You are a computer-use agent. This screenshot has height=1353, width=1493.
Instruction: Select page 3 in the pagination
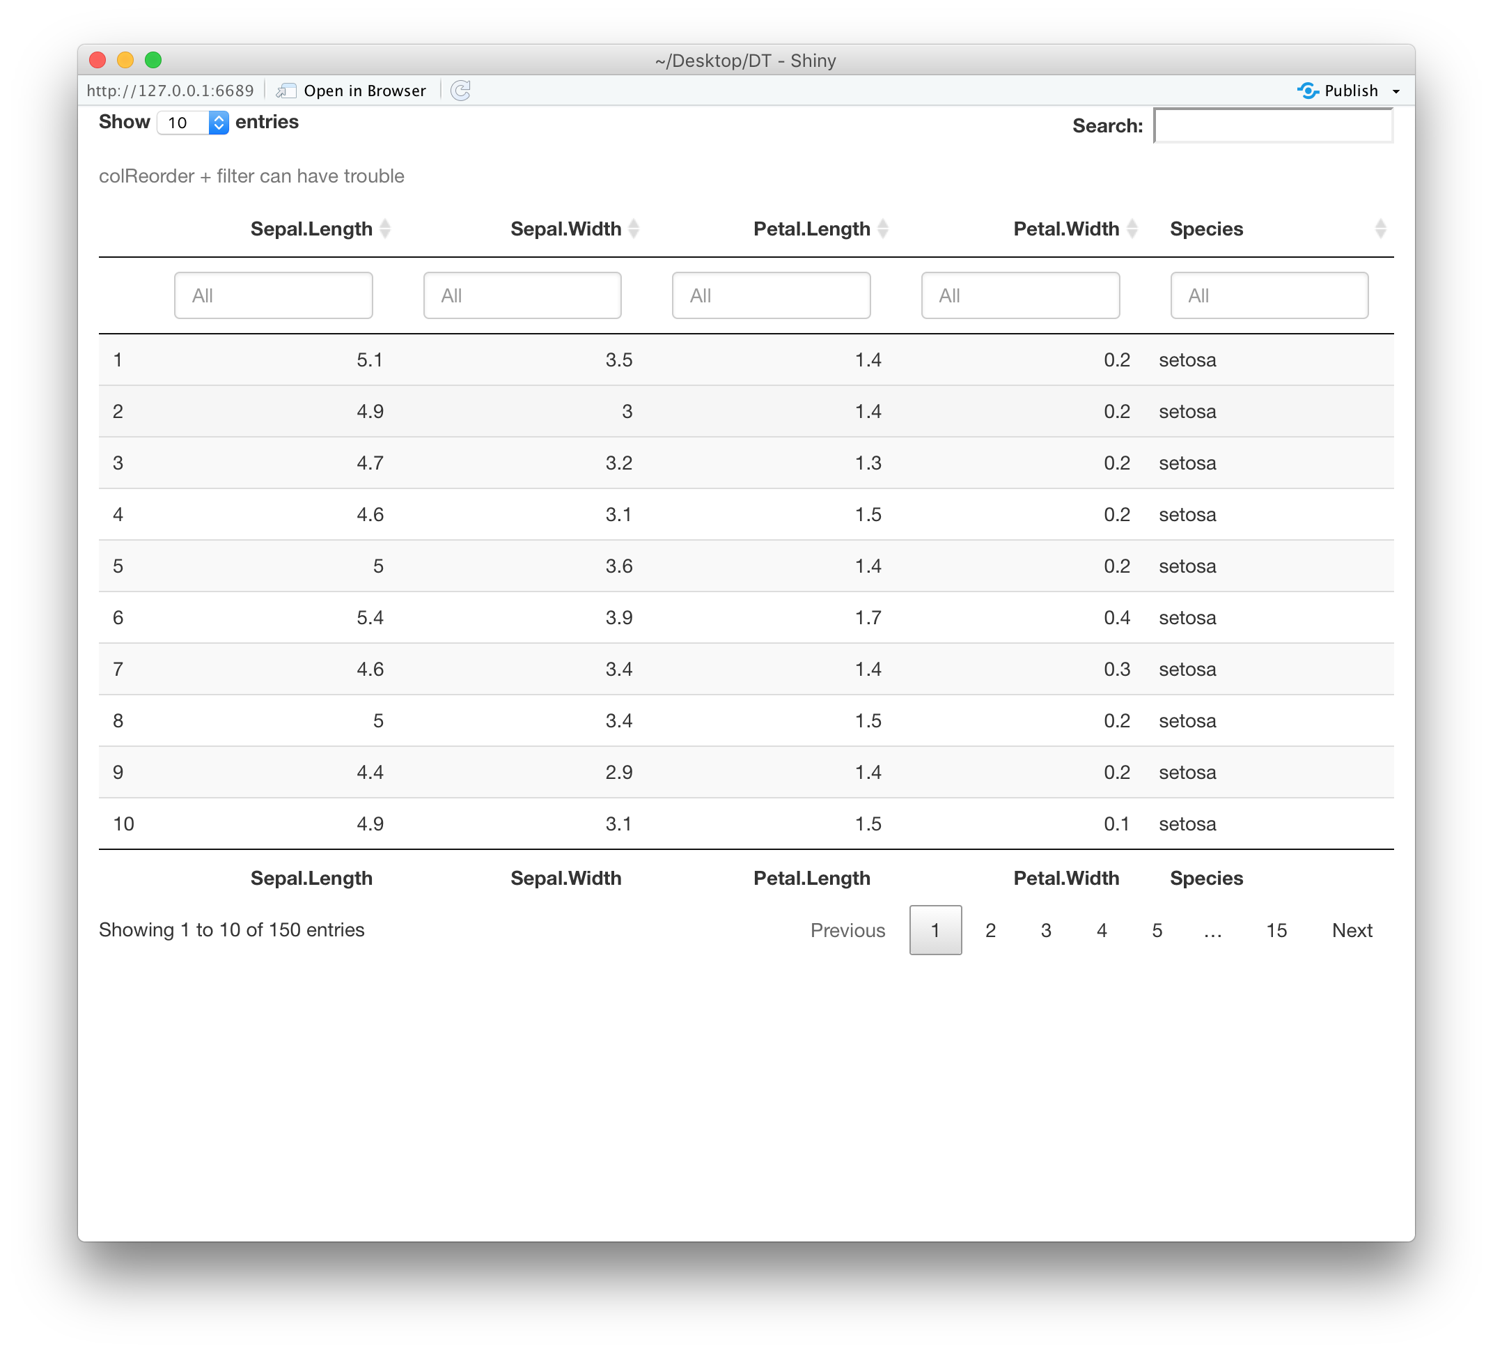pyautogui.click(x=1046, y=931)
